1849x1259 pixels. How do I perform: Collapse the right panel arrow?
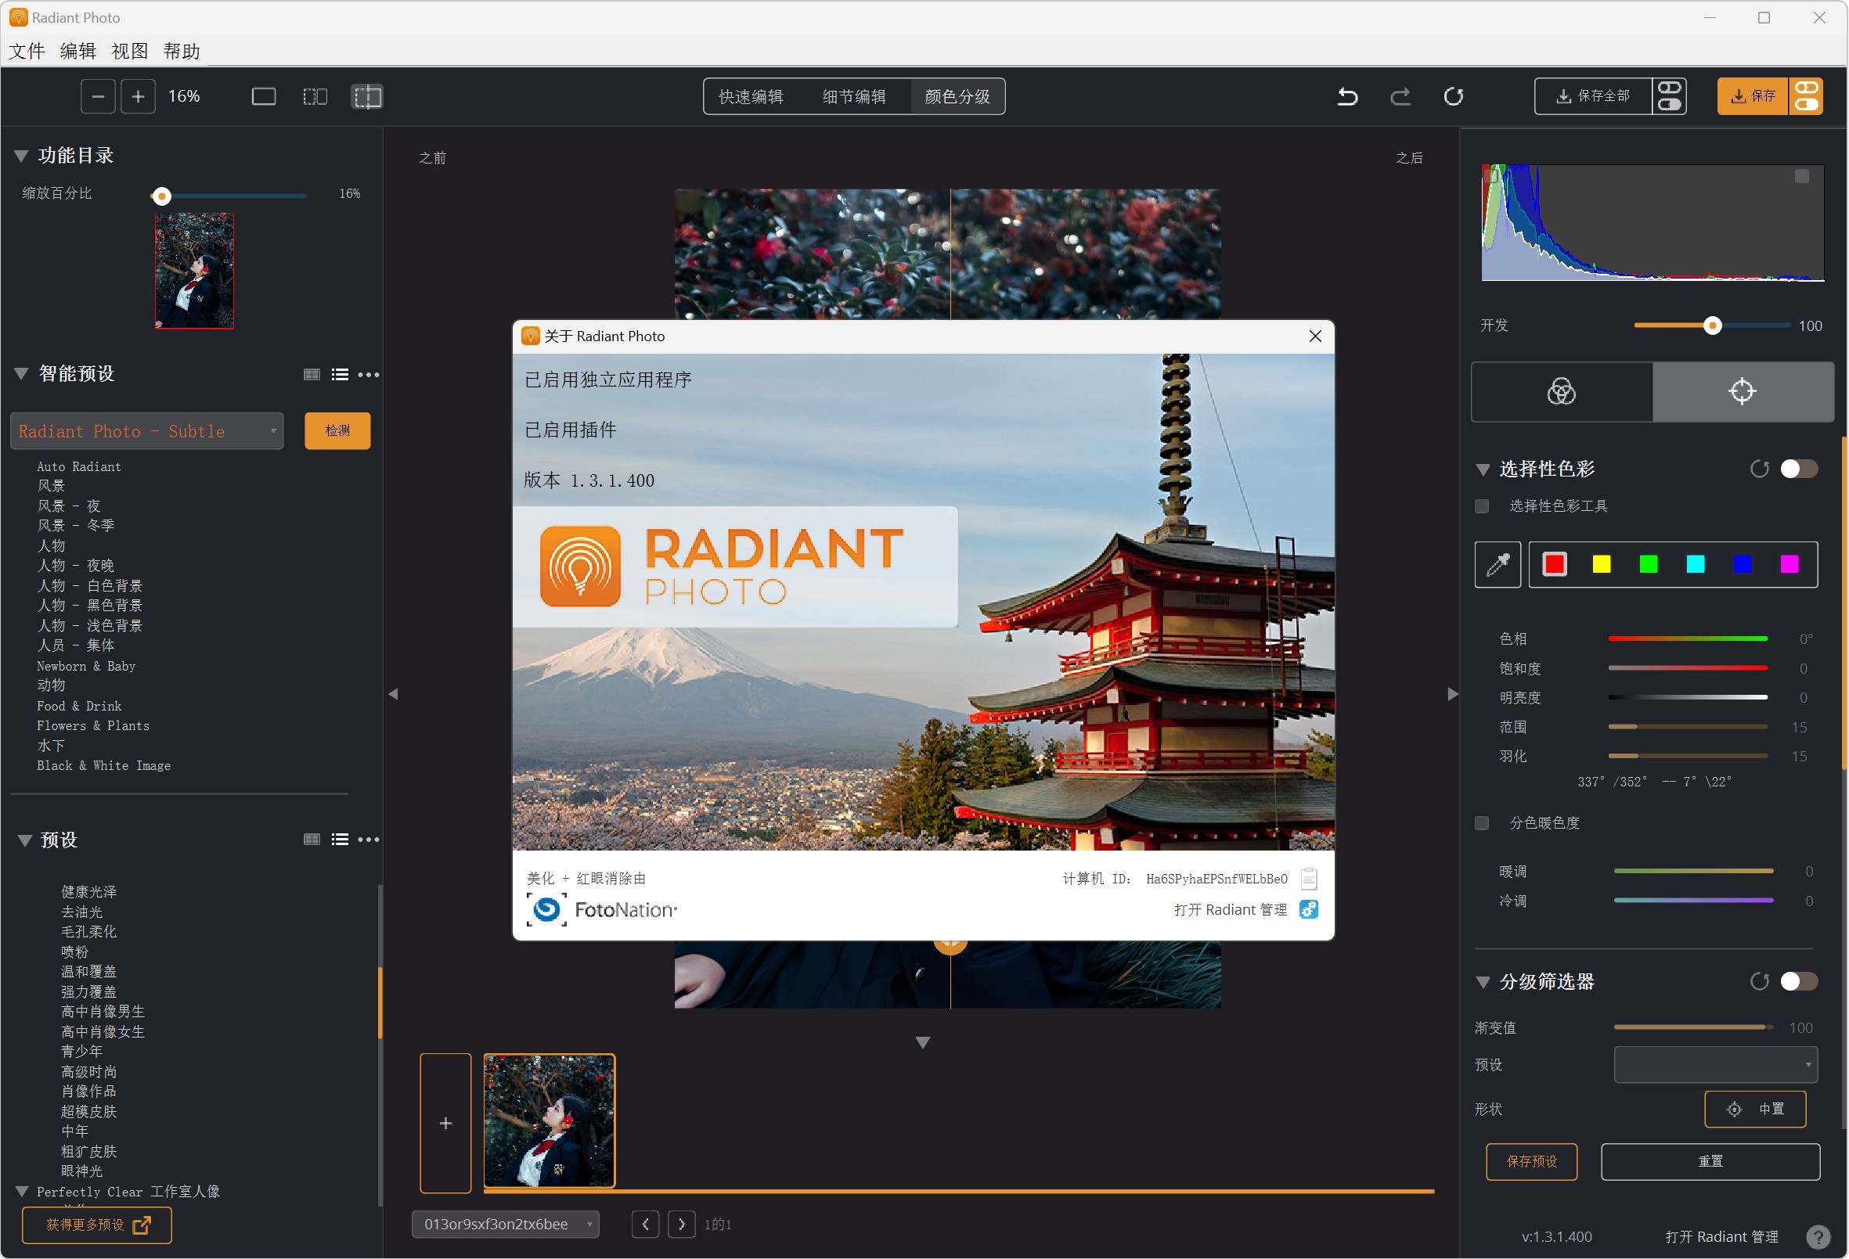(1453, 694)
